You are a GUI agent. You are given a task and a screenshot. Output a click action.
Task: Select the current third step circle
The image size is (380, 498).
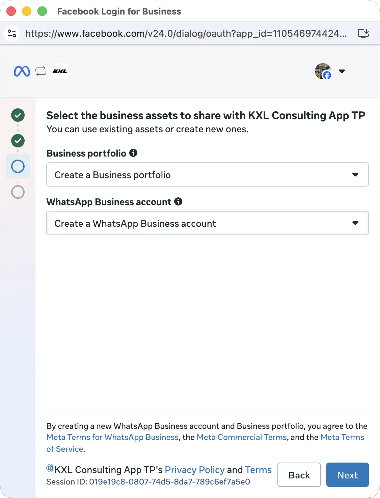pos(18,166)
